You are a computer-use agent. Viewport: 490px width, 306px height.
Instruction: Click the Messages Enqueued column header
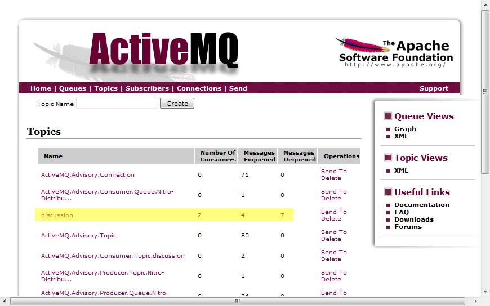tap(257, 156)
